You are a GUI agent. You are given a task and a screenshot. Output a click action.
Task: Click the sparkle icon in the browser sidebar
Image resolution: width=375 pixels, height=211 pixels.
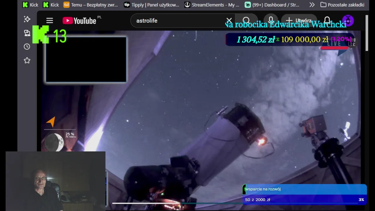27,19
